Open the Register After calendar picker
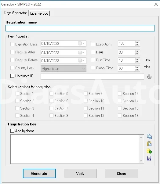160x184 pixels. point(81,52)
